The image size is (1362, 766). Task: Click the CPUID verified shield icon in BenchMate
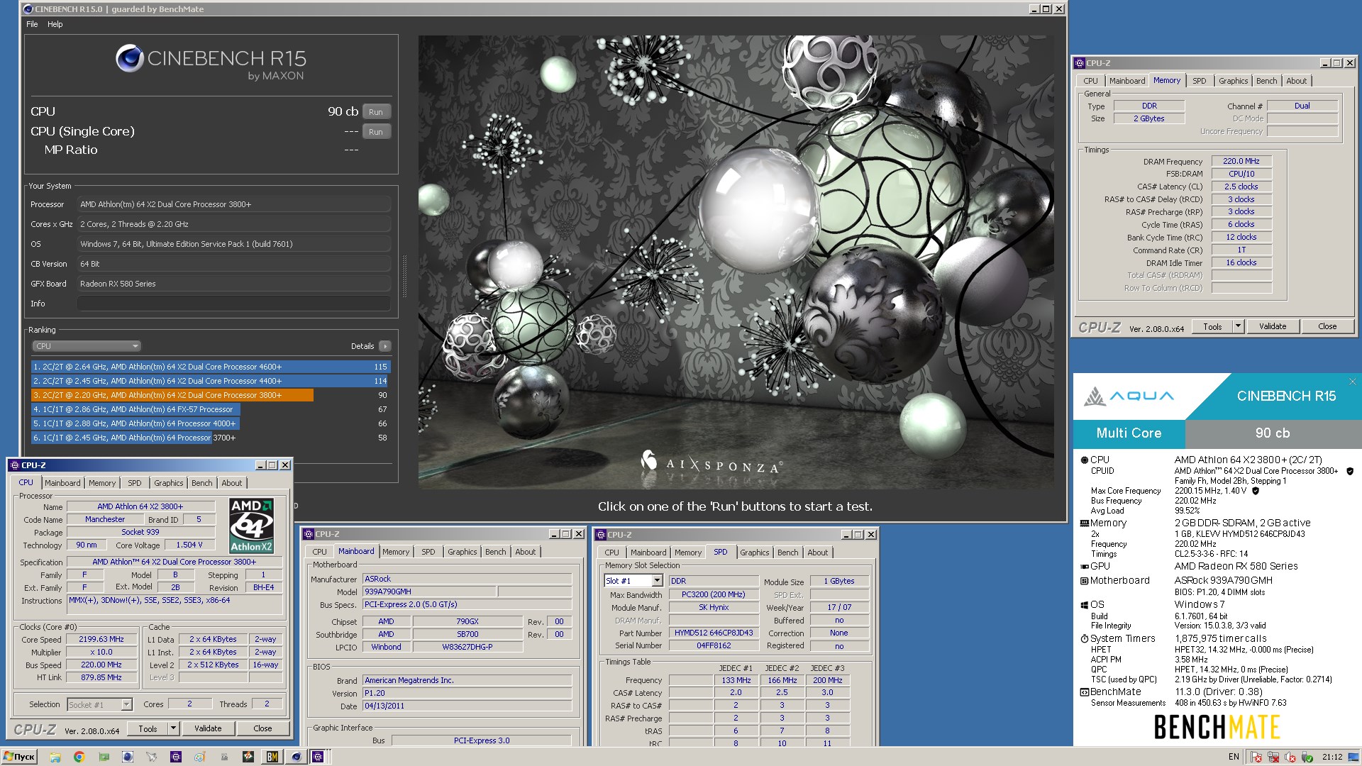click(x=1350, y=471)
